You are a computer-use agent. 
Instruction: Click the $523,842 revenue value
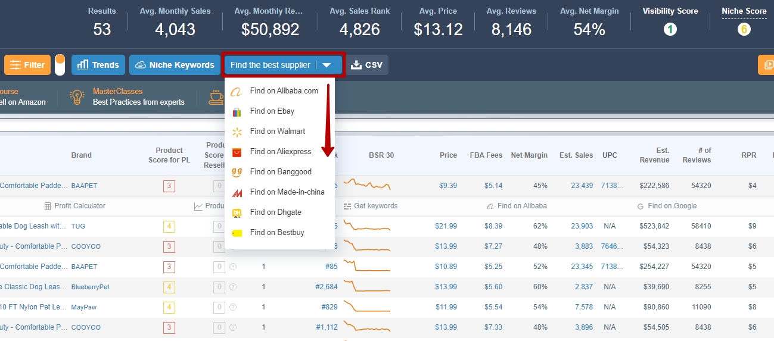tap(654, 226)
